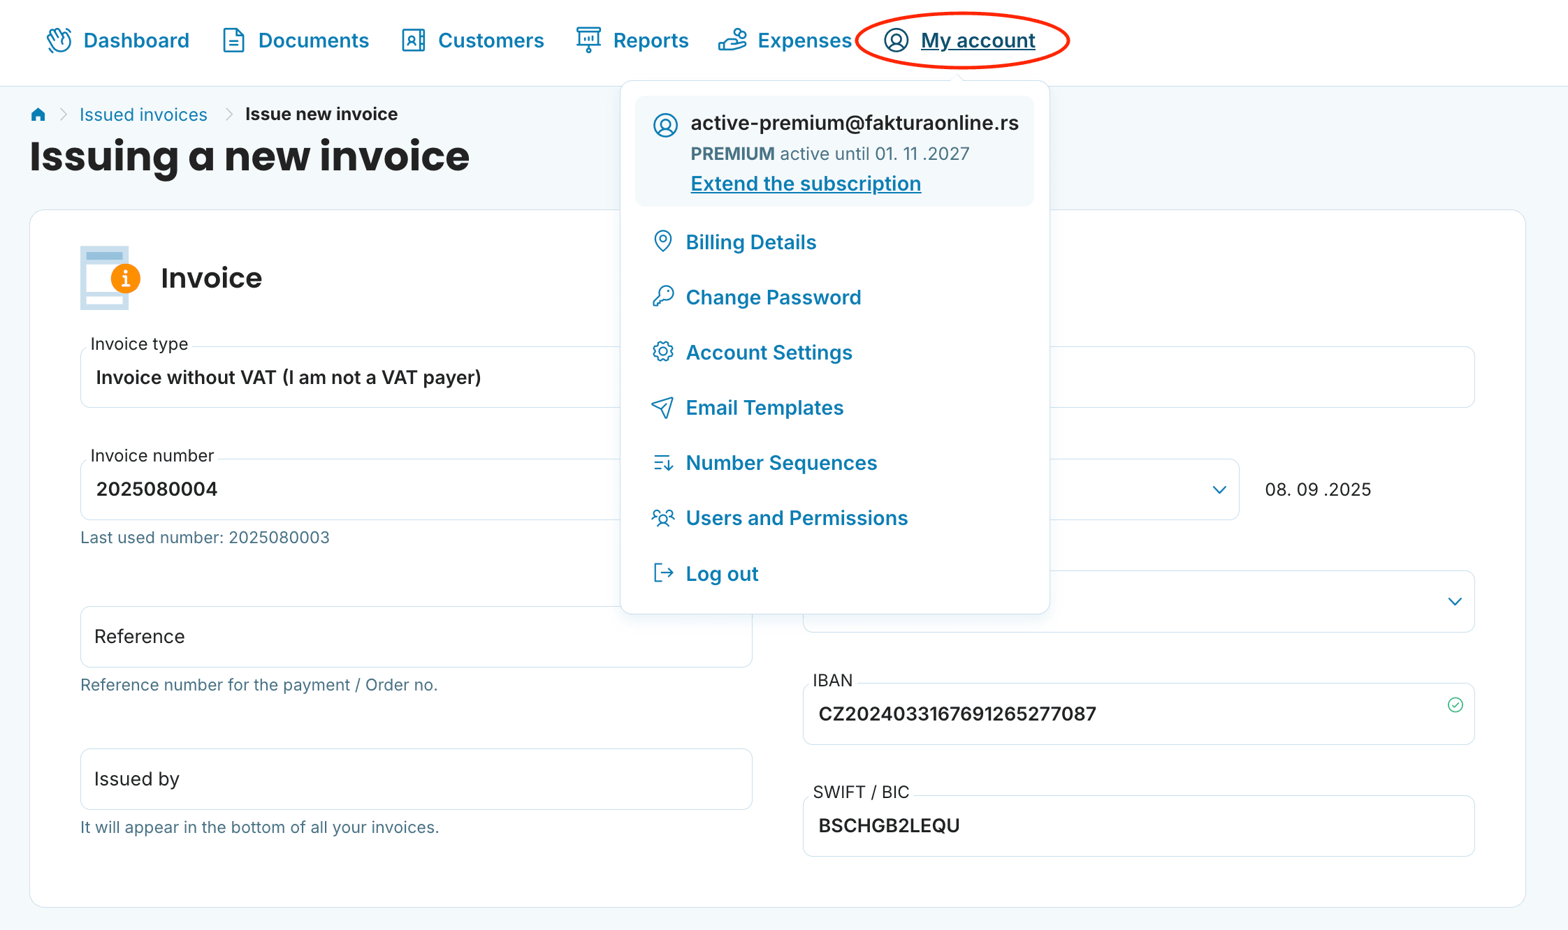Click into the Reference input field
Screen dimensions: 1568x930
[416, 637]
